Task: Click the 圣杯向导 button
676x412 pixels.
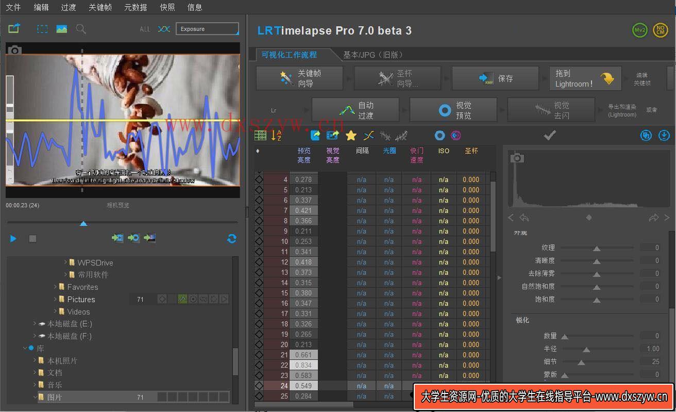Action: [x=397, y=78]
